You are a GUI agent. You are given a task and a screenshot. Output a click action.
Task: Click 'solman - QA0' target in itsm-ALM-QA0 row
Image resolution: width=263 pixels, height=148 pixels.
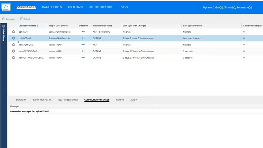pyautogui.click(x=55, y=45)
